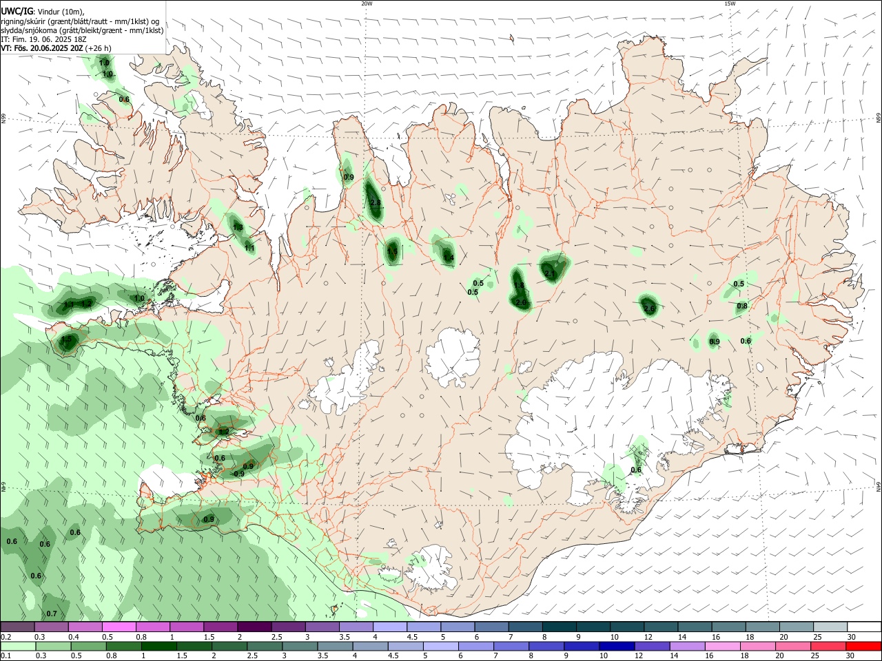This screenshot has height=661, width=882.
Task: Click the 1.3 precipitation value on the map
Action: point(238,228)
